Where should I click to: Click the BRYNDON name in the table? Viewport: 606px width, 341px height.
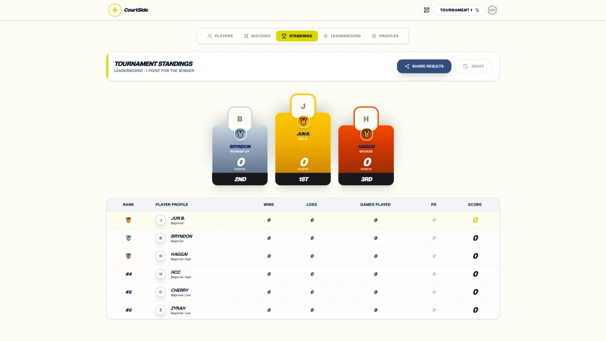click(181, 236)
